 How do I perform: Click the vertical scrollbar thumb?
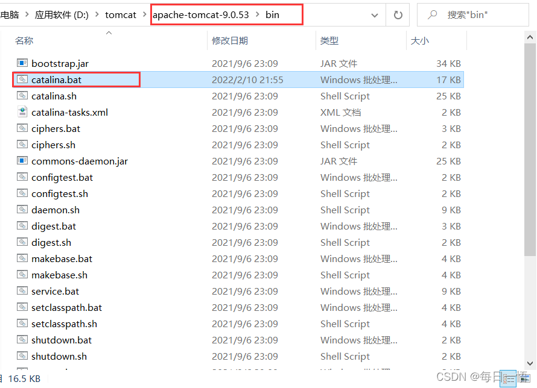(x=530, y=149)
